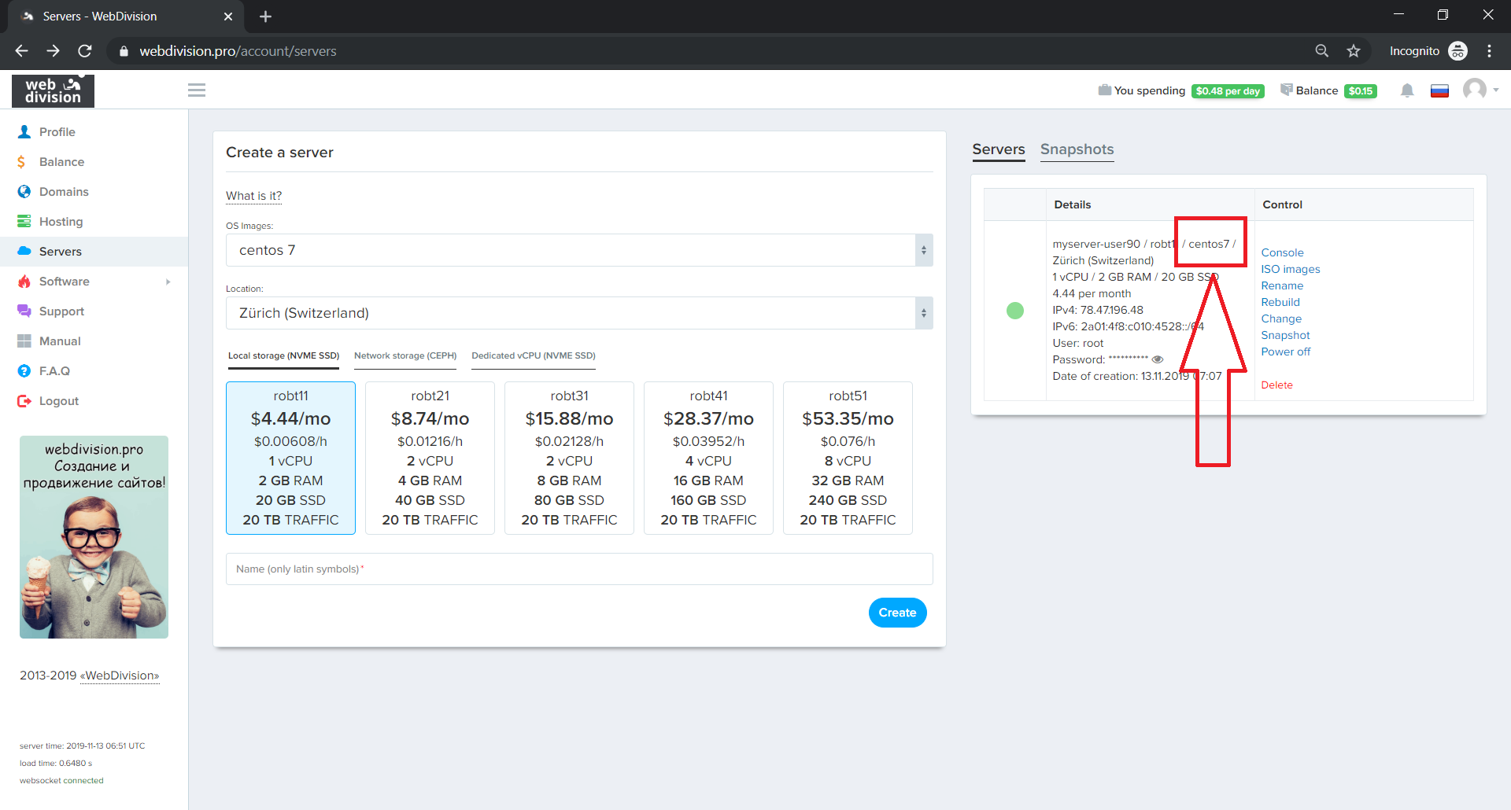Image resolution: width=1511 pixels, height=810 pixels.
Task: Click the red Delete server link
Action: (x=1276, y=385)
